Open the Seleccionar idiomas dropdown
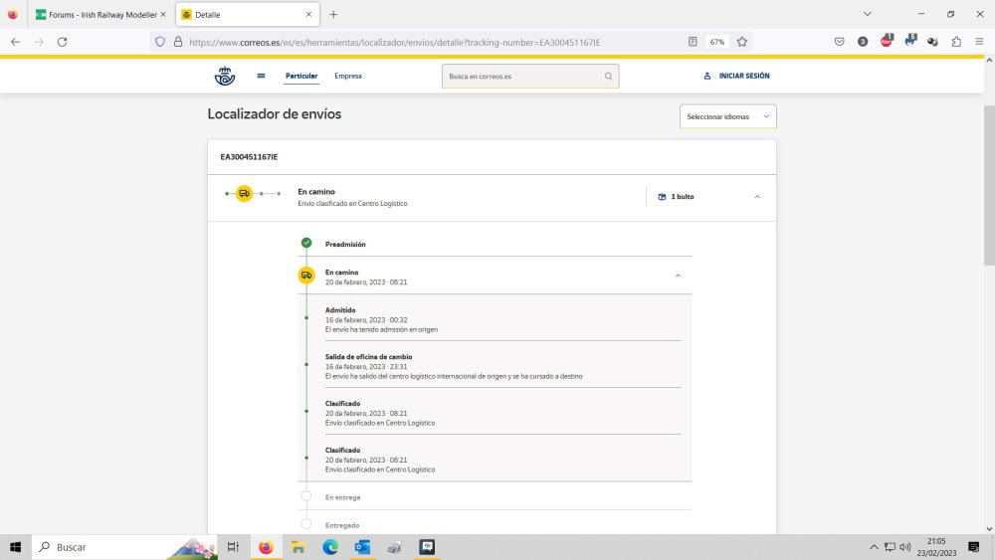The image size is (995, 560). (x=727, y=116)
